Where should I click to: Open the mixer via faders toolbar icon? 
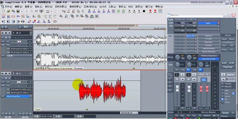pos(160,11)
